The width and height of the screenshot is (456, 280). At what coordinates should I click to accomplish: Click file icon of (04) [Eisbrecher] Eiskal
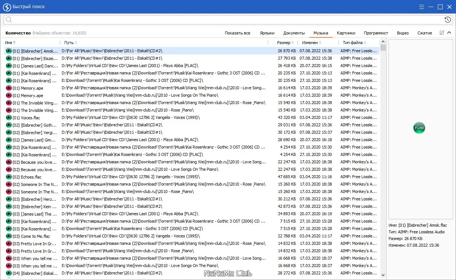9,273
